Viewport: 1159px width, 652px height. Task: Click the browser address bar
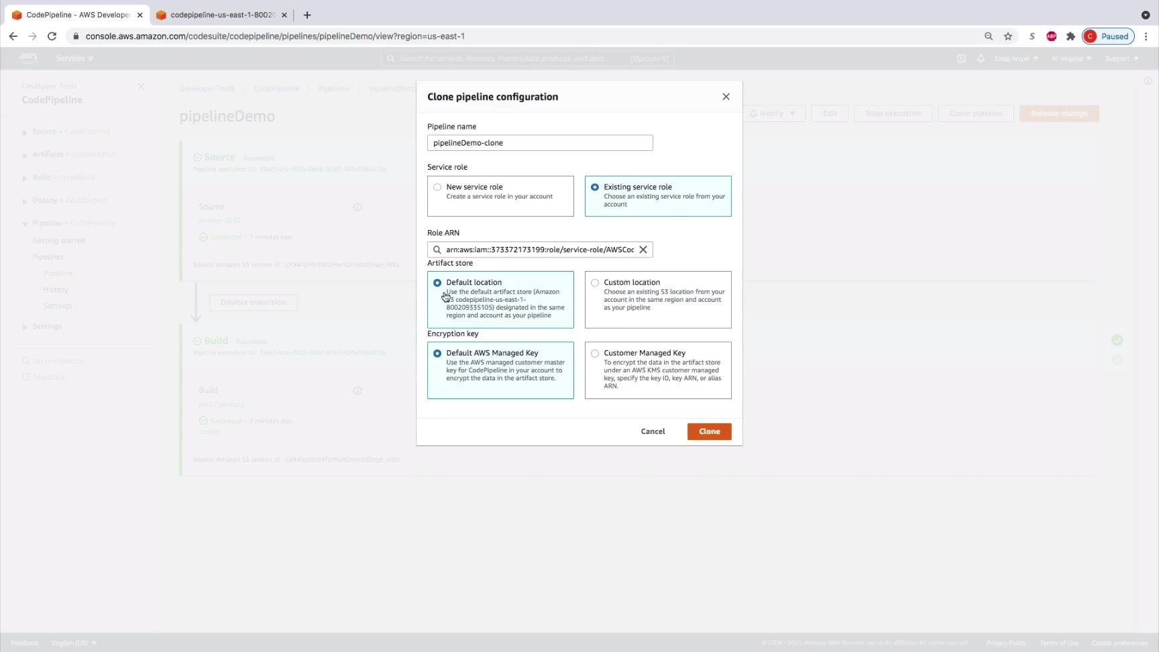(x=523, y=36)
